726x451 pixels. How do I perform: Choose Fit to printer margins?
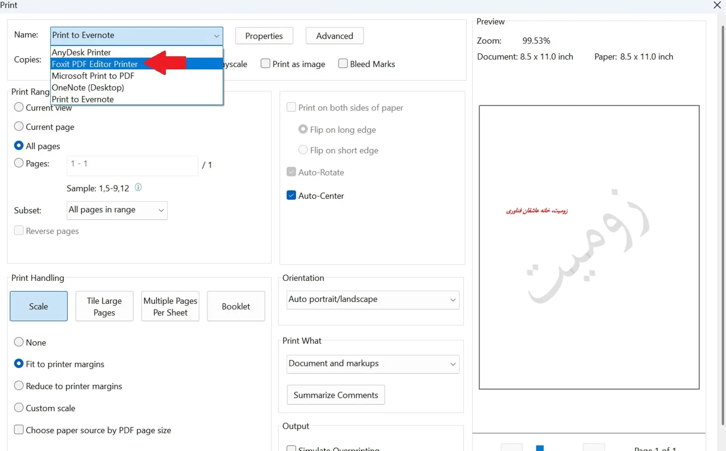(x=19, y=364)
